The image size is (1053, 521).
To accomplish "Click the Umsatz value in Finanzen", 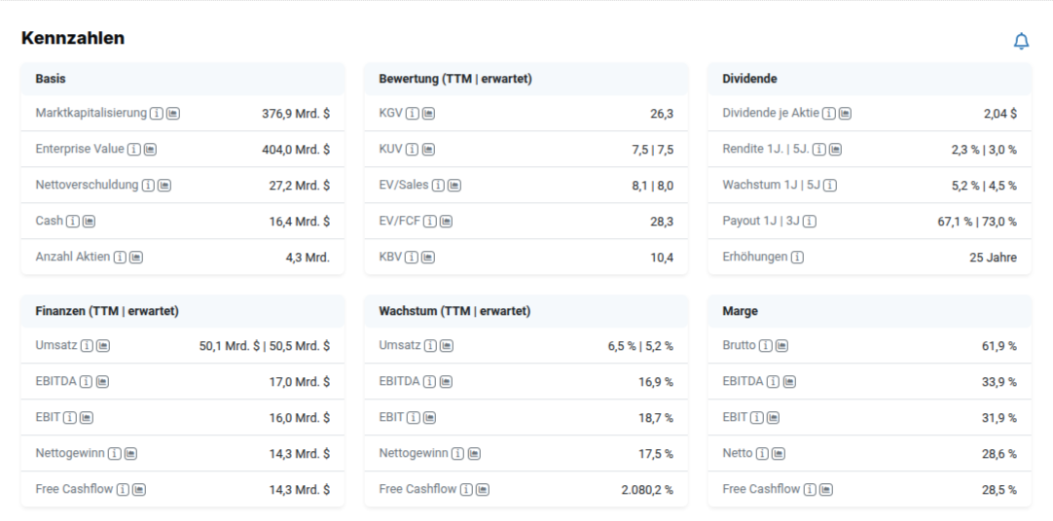I will [x=265, y=346].
